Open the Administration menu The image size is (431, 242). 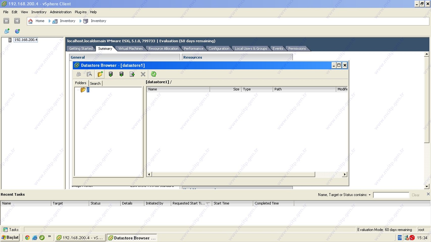61,12
